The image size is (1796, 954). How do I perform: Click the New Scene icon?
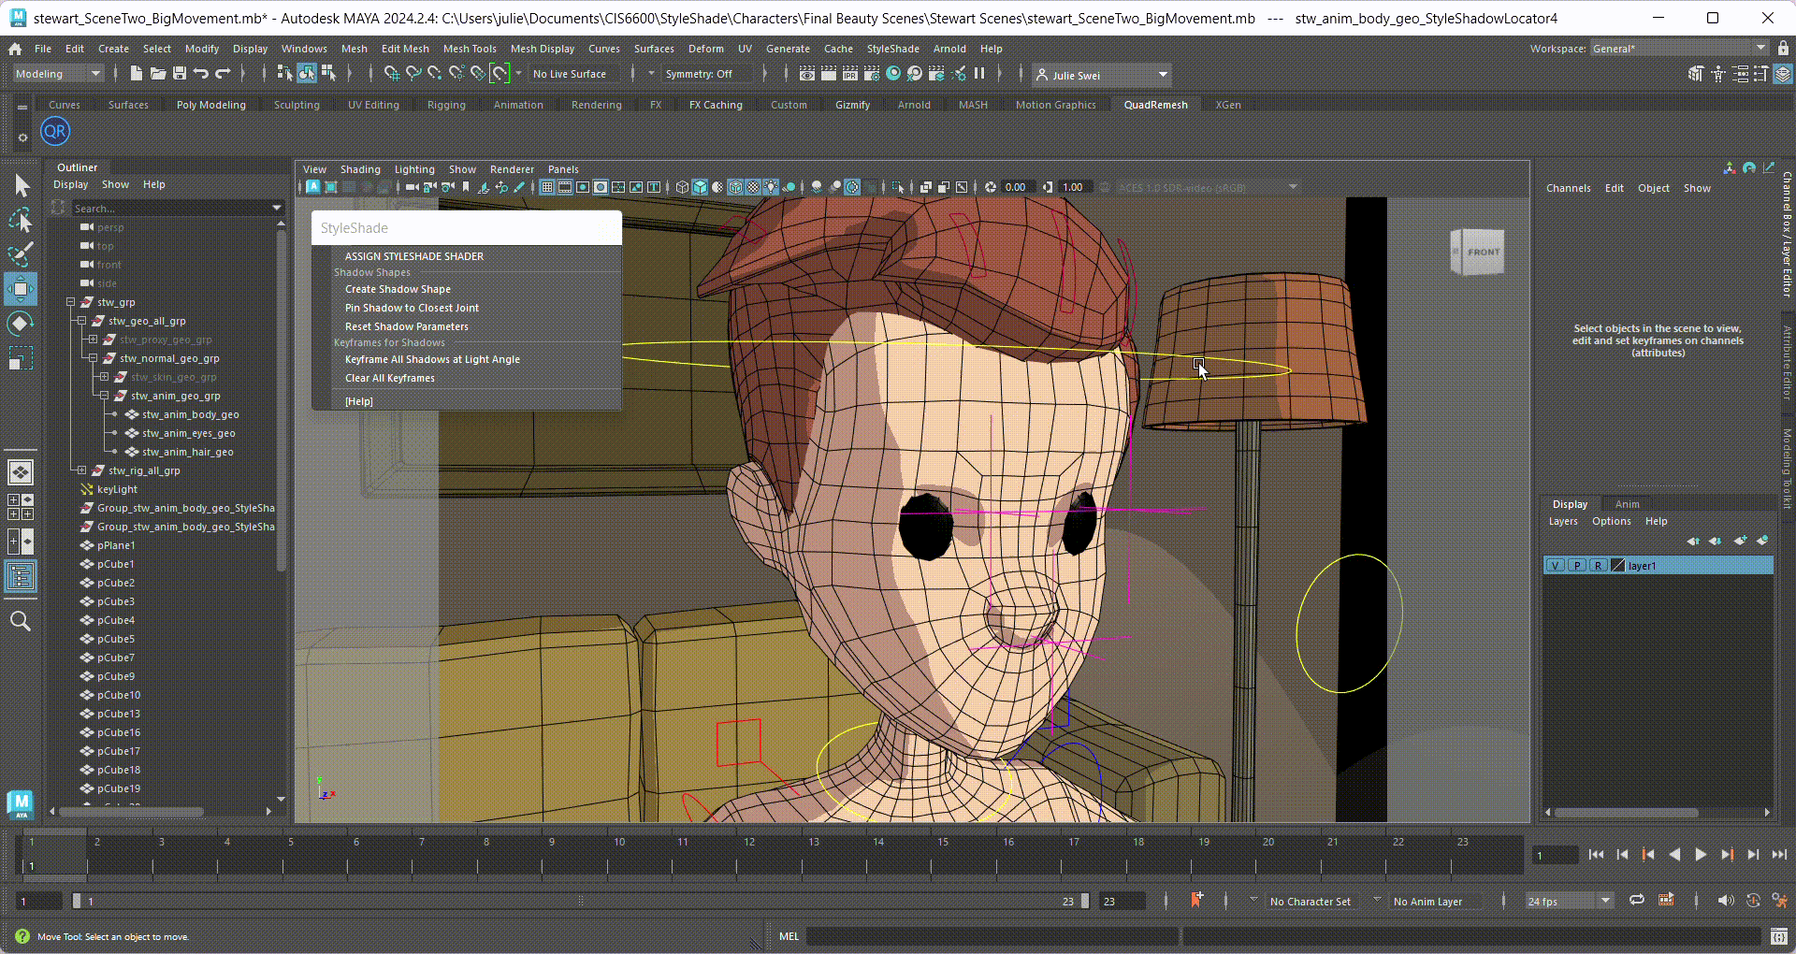click(136, 74)
